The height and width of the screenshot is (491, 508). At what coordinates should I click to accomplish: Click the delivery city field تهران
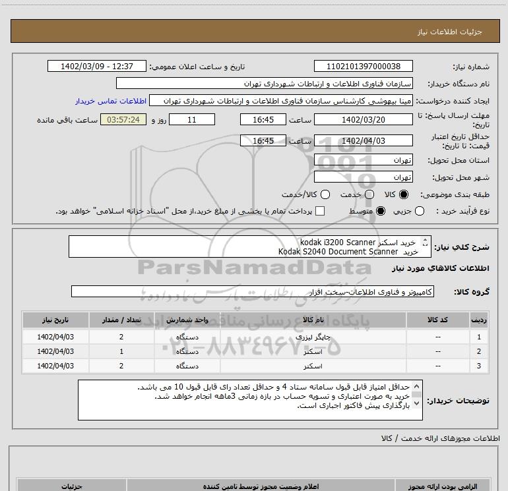click(363, 177)
